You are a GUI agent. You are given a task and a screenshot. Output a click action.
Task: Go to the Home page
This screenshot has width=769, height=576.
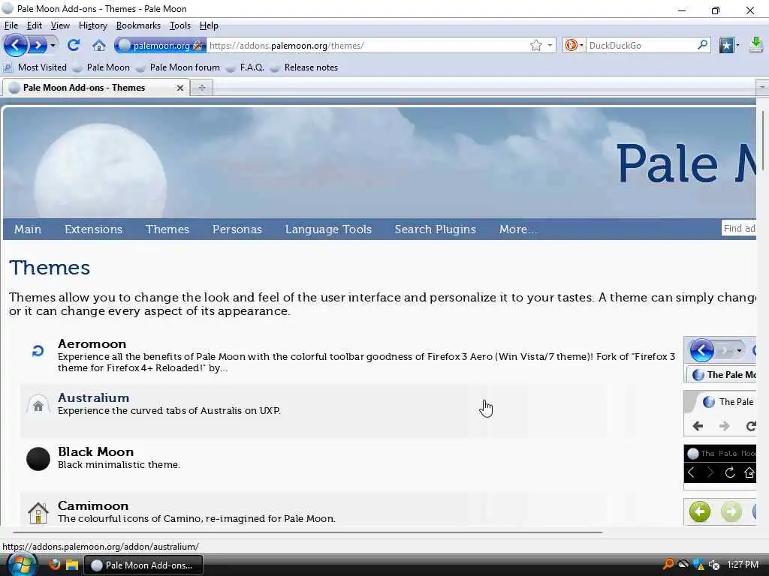[99, 46]
